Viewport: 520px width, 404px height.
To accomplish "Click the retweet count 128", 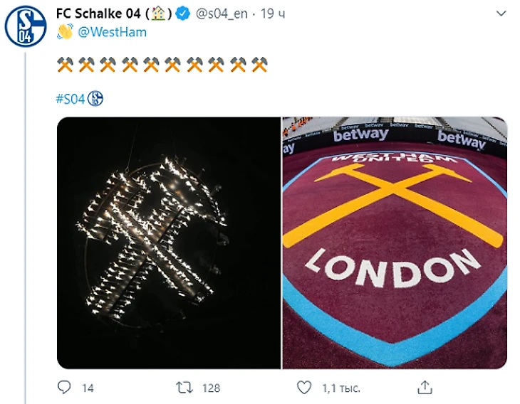I will pyautogui.click(x=211, y=388).
